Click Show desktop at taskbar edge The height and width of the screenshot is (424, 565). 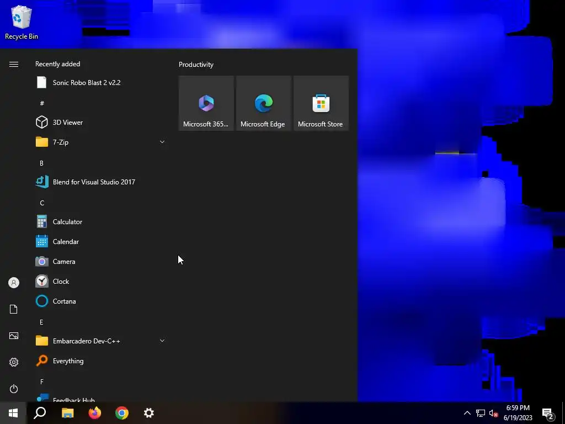(563, 413)
